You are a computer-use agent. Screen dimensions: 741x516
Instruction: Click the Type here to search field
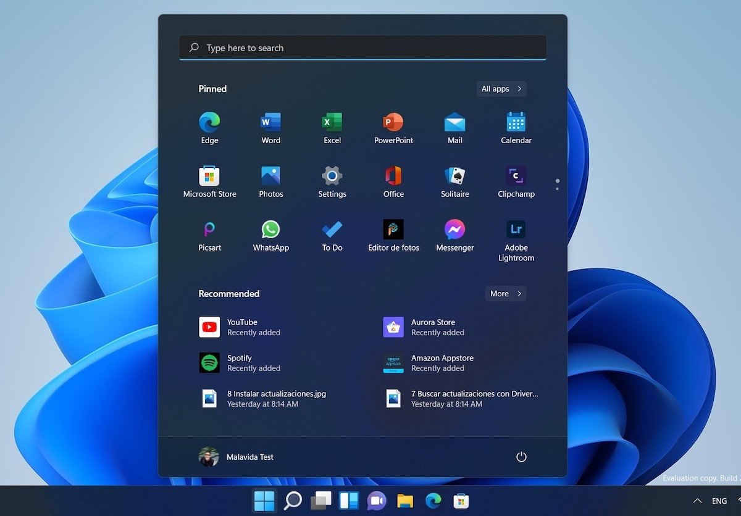[x=362, y=48]
